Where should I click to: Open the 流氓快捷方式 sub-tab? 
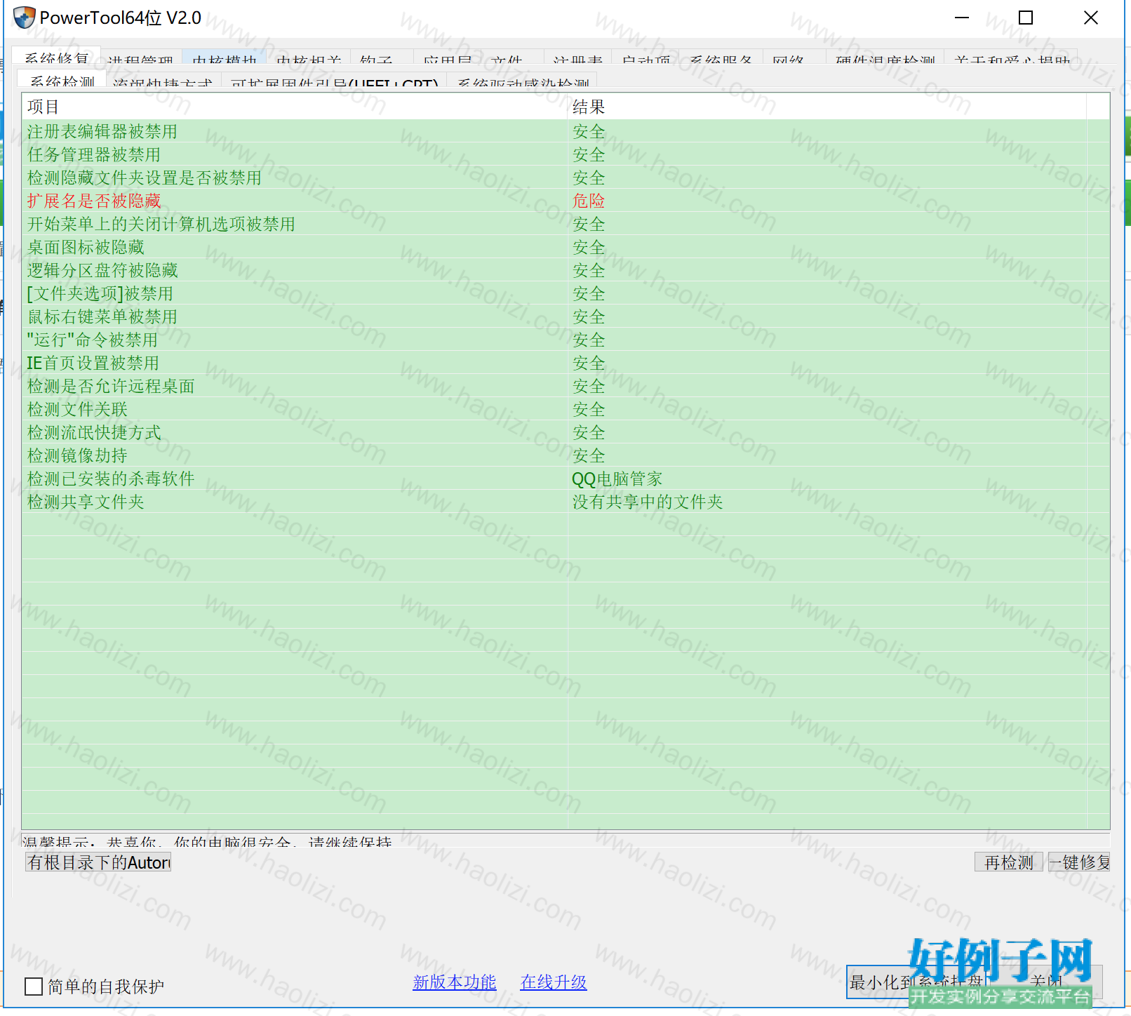click(163, 81)
